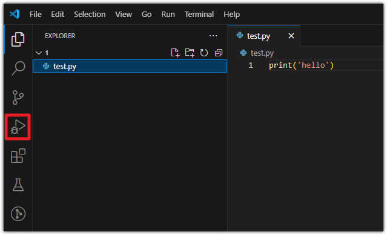Open the Explorer view in activity bar
This screenshot has height=235, width=387.
coord(18,39)
